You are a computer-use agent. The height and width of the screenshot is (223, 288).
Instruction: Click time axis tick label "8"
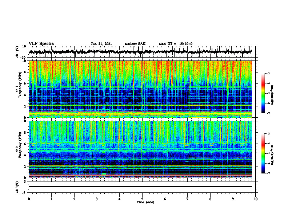click(x=210, y=199)
